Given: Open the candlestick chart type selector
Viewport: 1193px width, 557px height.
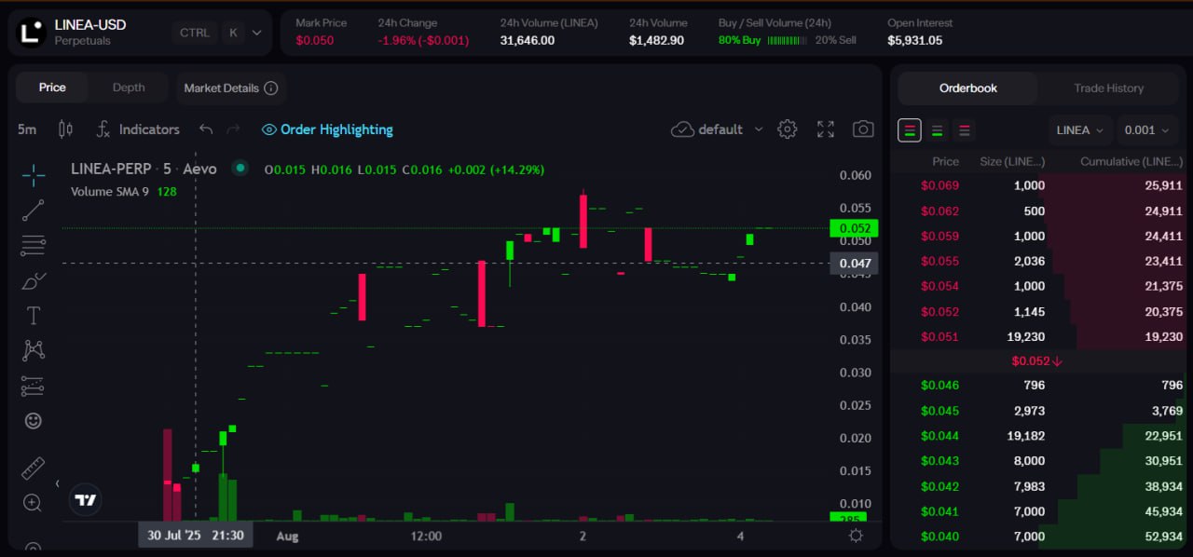Looking at the screenshot, I should tap(65, 129).
